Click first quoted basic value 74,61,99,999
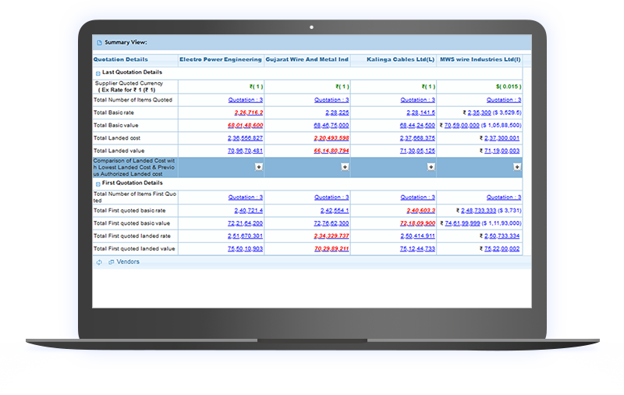 click(x=463, y=223)
